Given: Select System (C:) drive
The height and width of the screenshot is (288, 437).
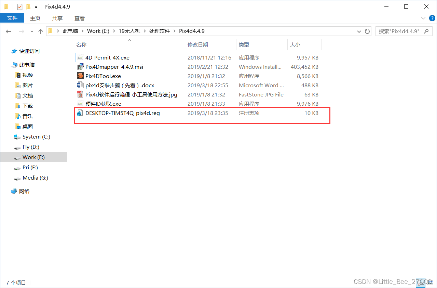Looking at the screenshot, I should click(36, 136).
